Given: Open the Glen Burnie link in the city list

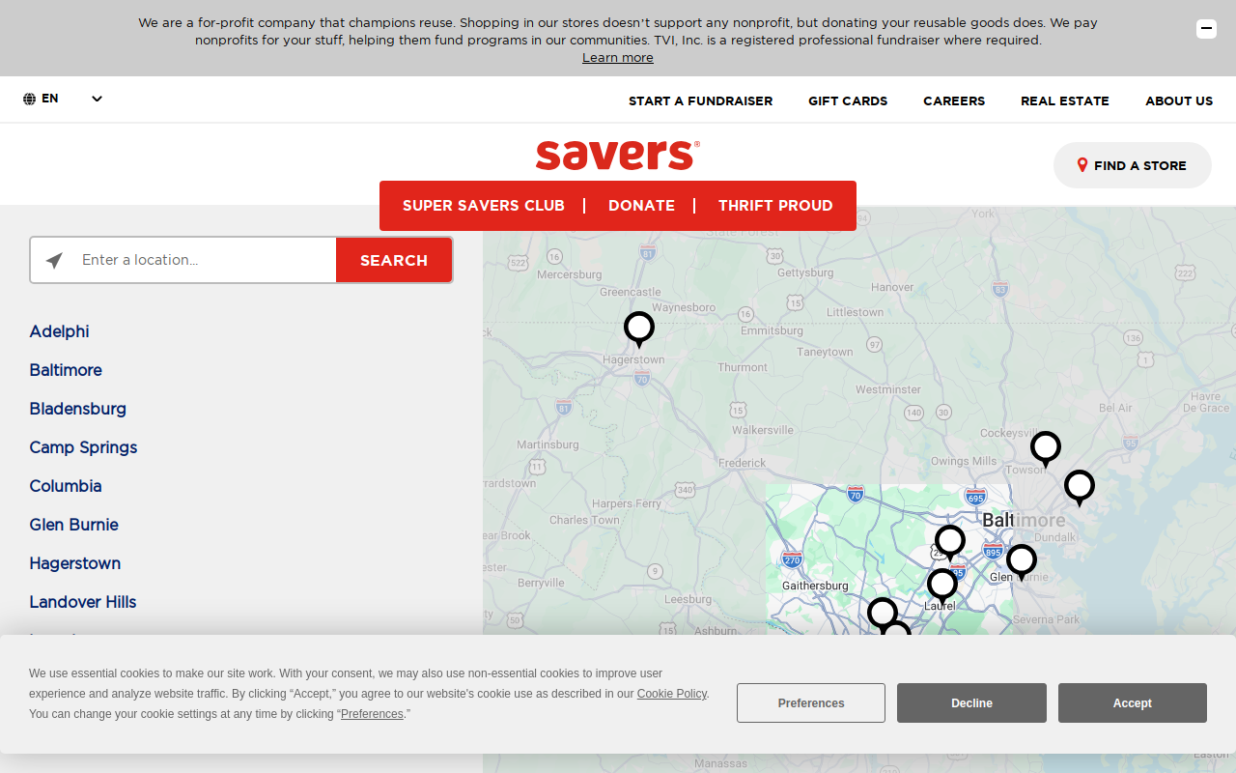Looking at the screenshot, I should pos(74,525).
